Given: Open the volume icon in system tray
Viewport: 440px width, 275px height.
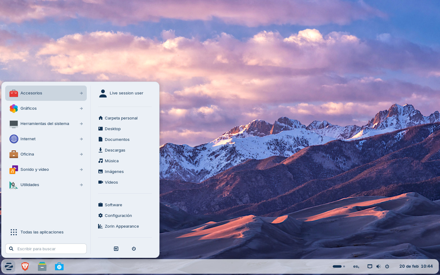Looking at the screenshot, I should pyautogui.click(x=378, y=266).
